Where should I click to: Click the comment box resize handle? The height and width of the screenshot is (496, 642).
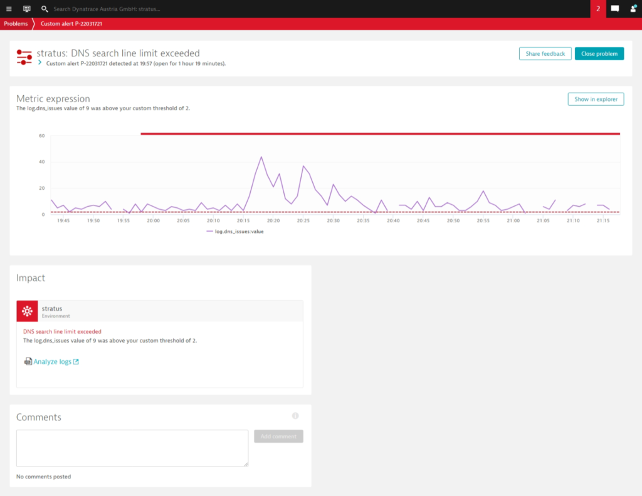point(246,463)
